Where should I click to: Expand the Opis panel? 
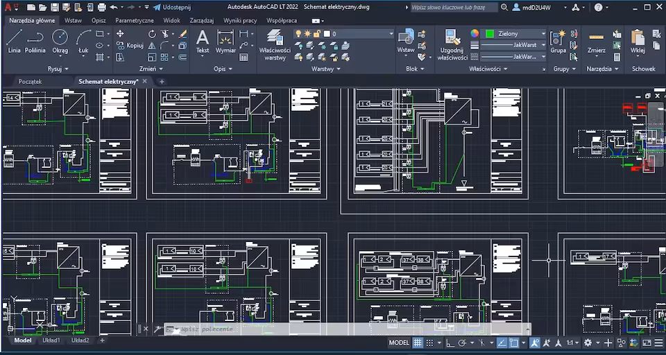click(223, 69)
